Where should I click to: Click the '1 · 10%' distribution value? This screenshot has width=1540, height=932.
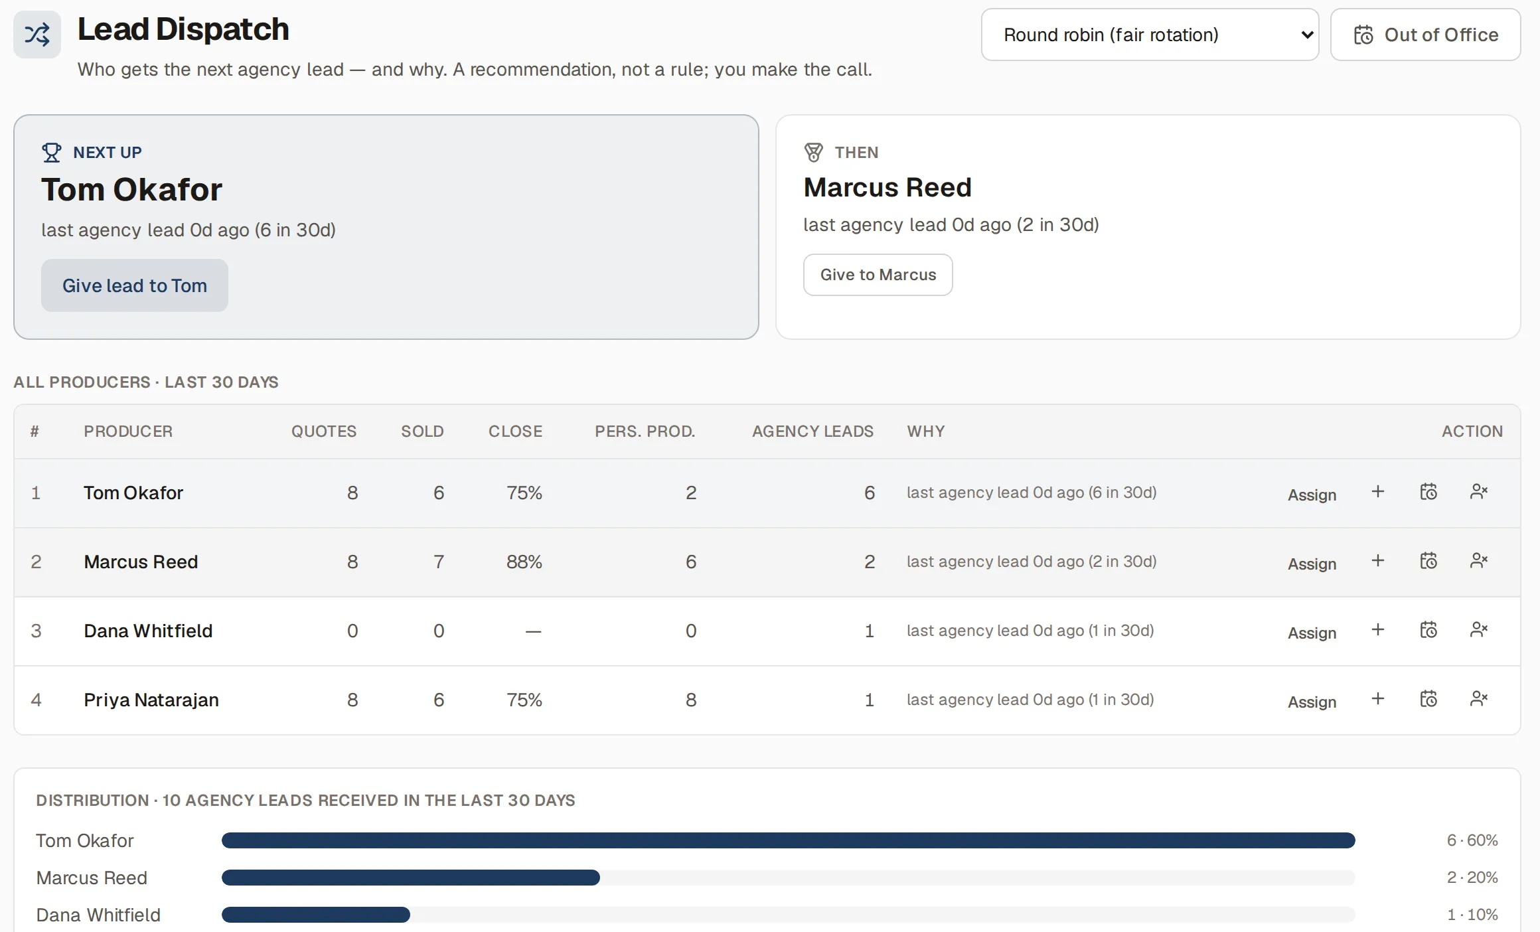pyautogui.click(x=1472, y=915)
